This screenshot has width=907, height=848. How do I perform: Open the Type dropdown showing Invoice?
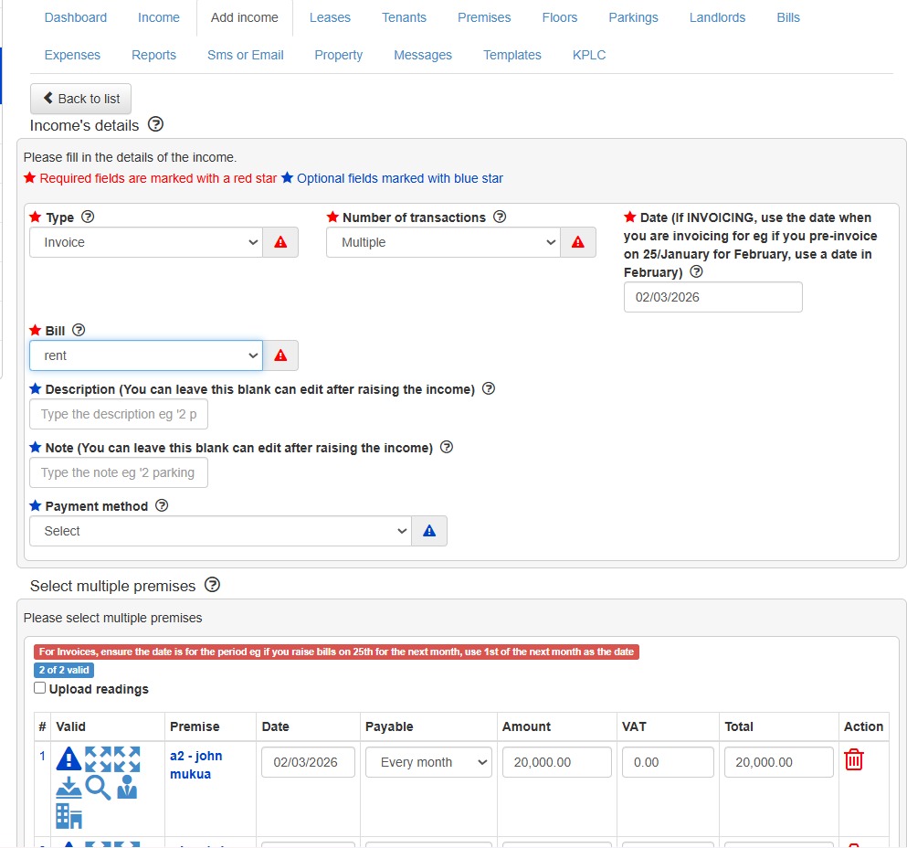(146, 242)
